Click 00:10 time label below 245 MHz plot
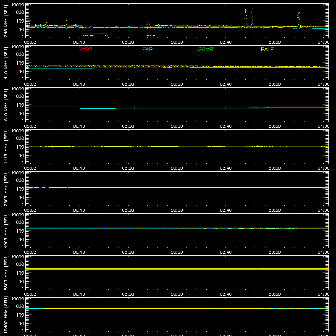Viewport: 336px width, 336px height. (79, 42)
